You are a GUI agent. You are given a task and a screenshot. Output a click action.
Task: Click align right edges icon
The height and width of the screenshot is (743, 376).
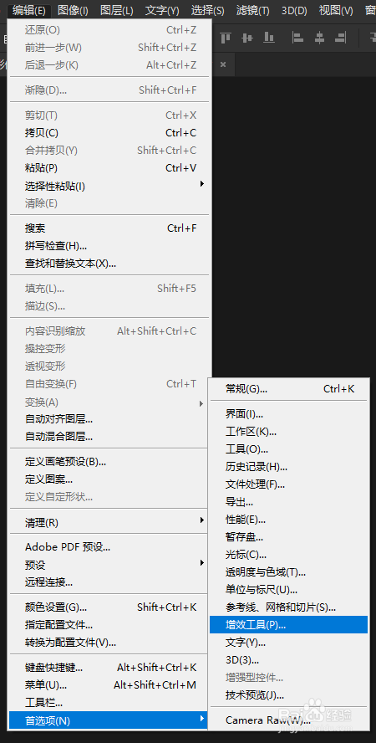tap(340, 38)
